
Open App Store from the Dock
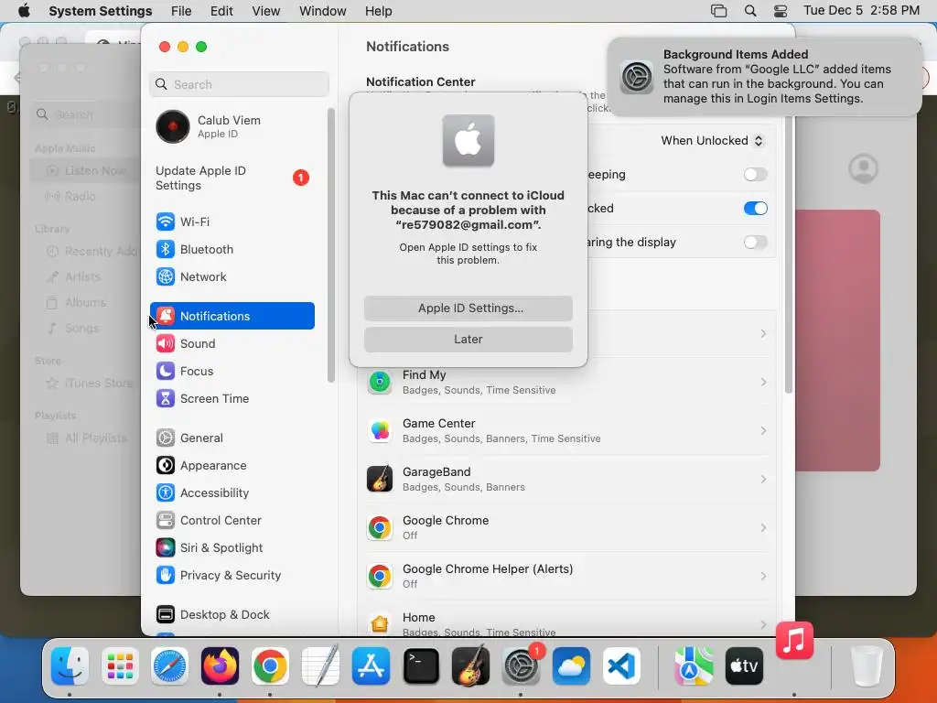(x=371, y=666)
